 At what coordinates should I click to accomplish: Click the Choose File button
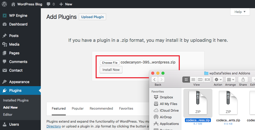[110, 63]
